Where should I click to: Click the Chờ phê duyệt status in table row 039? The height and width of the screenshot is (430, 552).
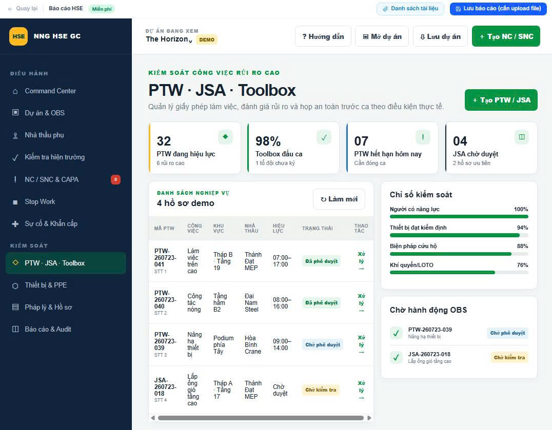(x=323, y=345)
